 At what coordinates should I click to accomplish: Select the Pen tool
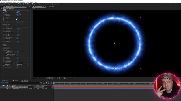(25, 4)
